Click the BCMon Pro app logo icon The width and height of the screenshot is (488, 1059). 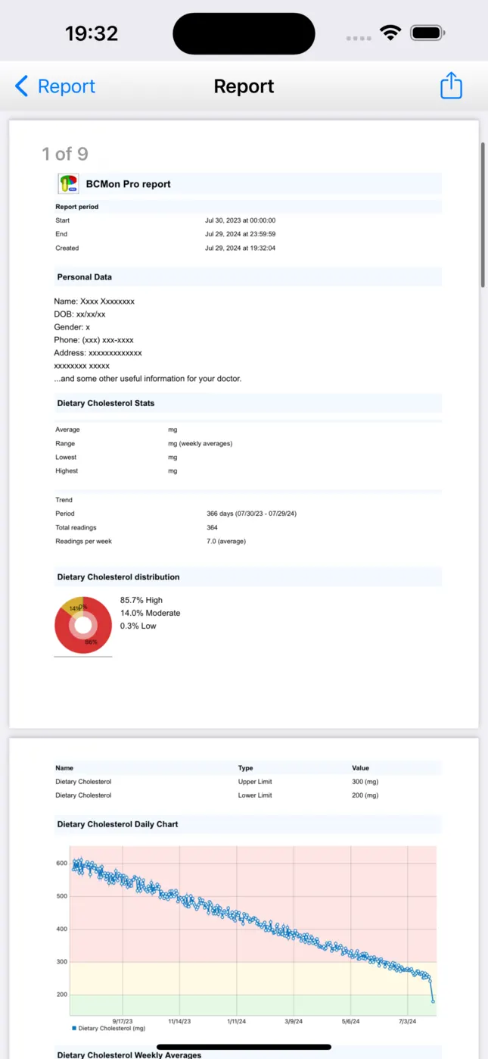(x=69, y=184)
